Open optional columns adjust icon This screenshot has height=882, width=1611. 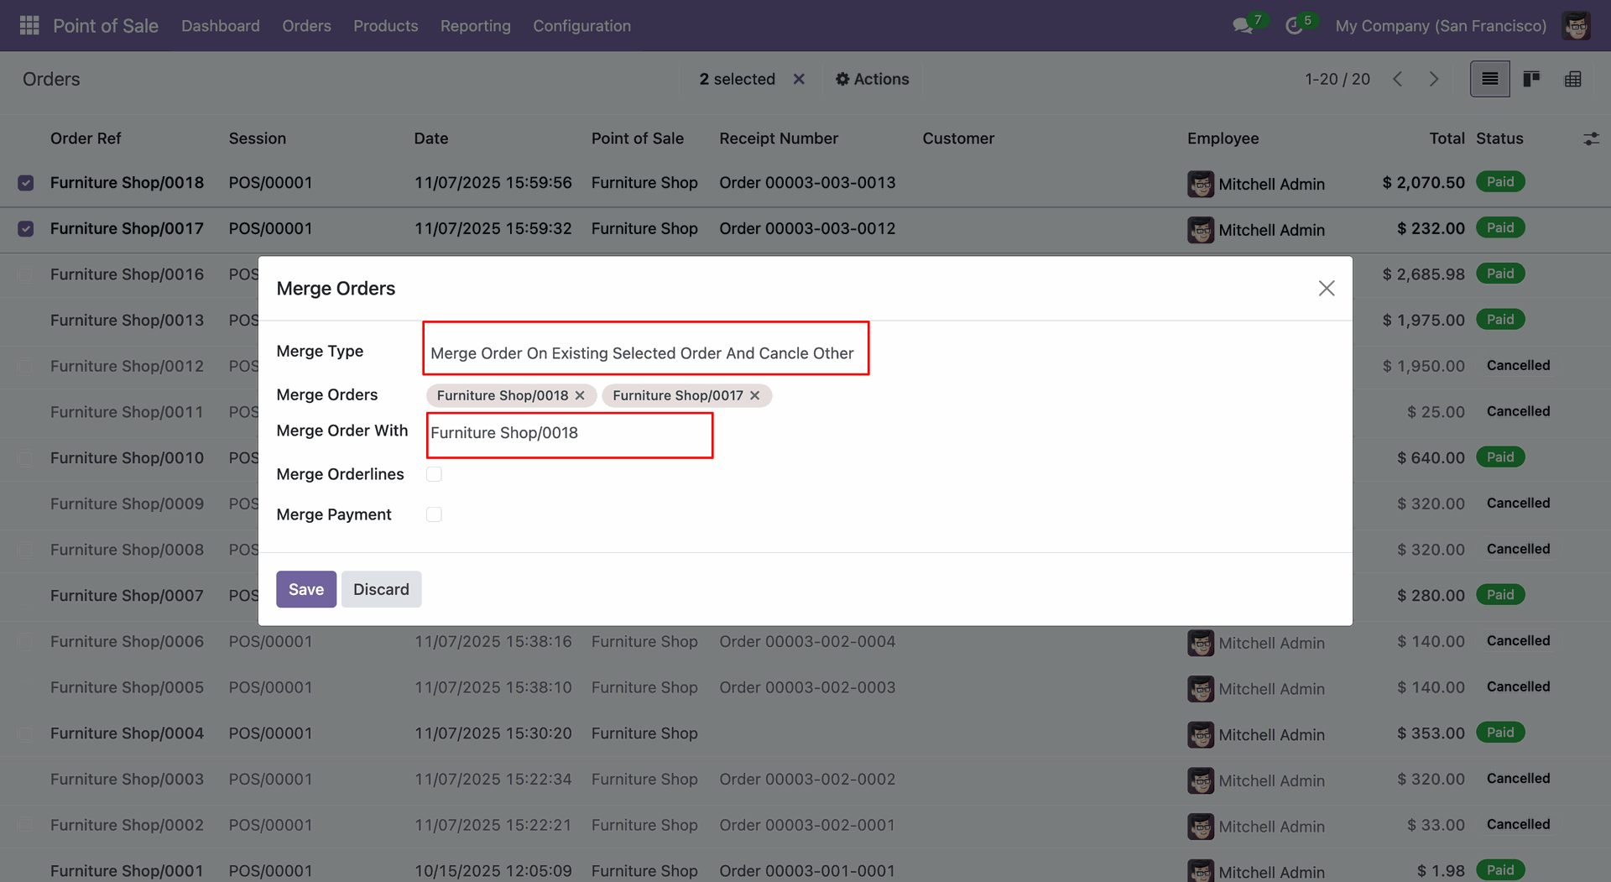click(1591, 138)
